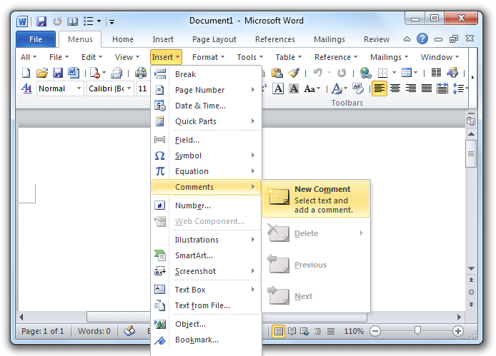496x356 pixels.
Task: Open the Tools menu
Action: click(x=250, y=57)
